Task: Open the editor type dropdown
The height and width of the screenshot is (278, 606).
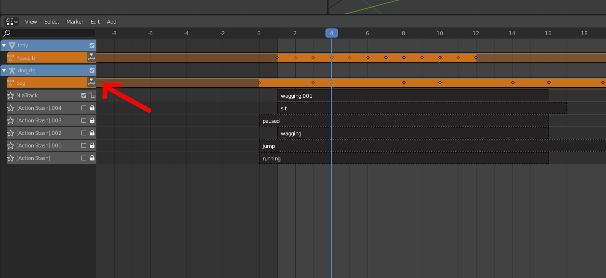Action: [12, 22]
